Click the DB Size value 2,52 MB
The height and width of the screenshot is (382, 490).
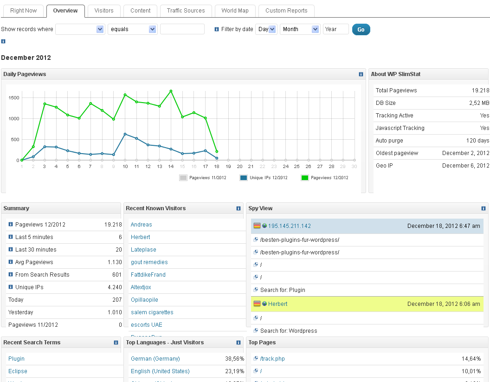point(479,103)
